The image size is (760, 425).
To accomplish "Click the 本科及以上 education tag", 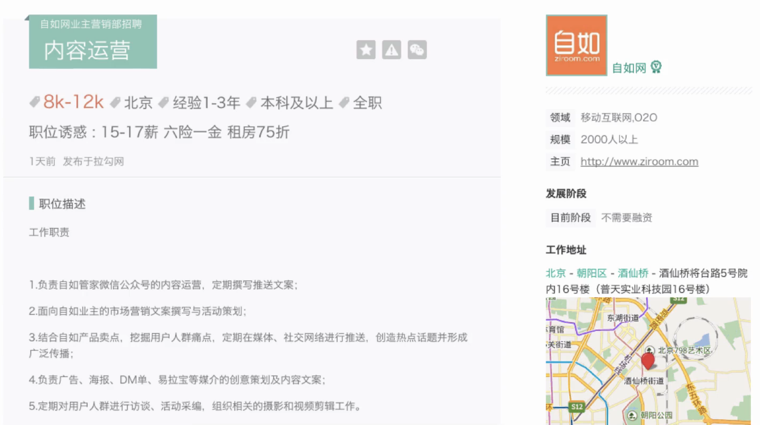I will coord(297,103).
